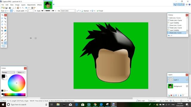Click the Finish button
The image size is (191, 107).
100,11
